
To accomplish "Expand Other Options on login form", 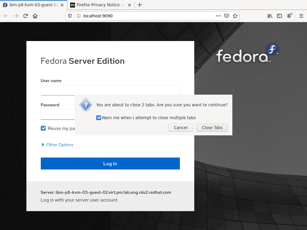I will pyautogui.click(x=58, y=145).
